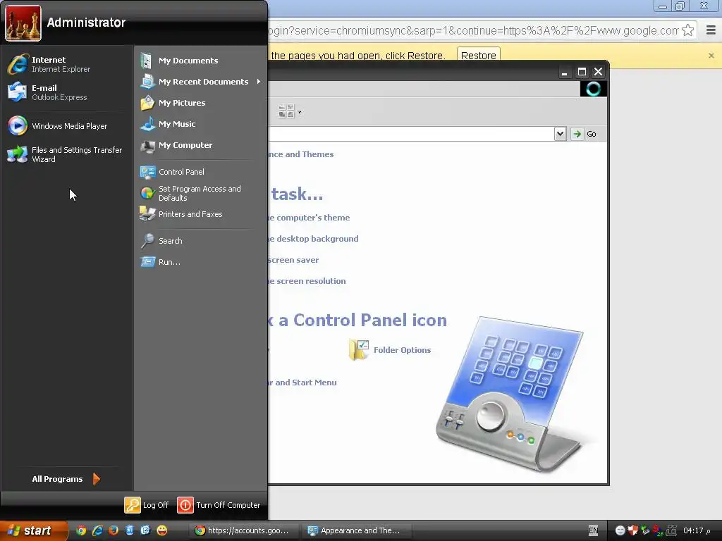Open the Run... dialog
The image size is (722, 541).
(200, 262)
